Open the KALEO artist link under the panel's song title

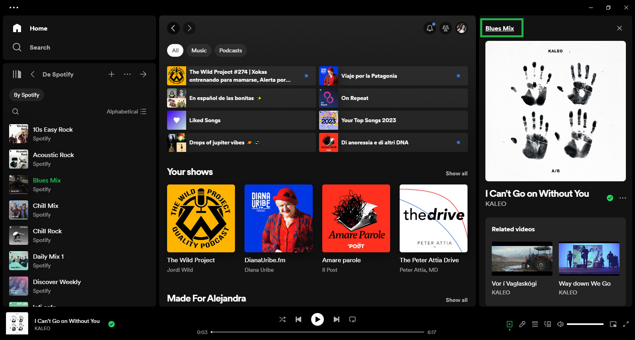(x=496, y=204)
